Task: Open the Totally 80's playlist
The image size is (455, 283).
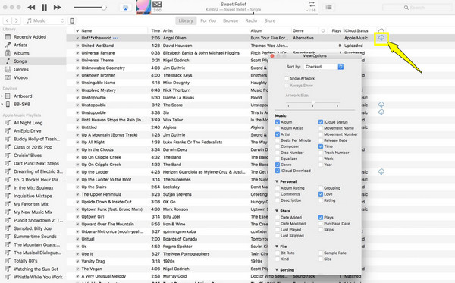Action: pos(26,261)
